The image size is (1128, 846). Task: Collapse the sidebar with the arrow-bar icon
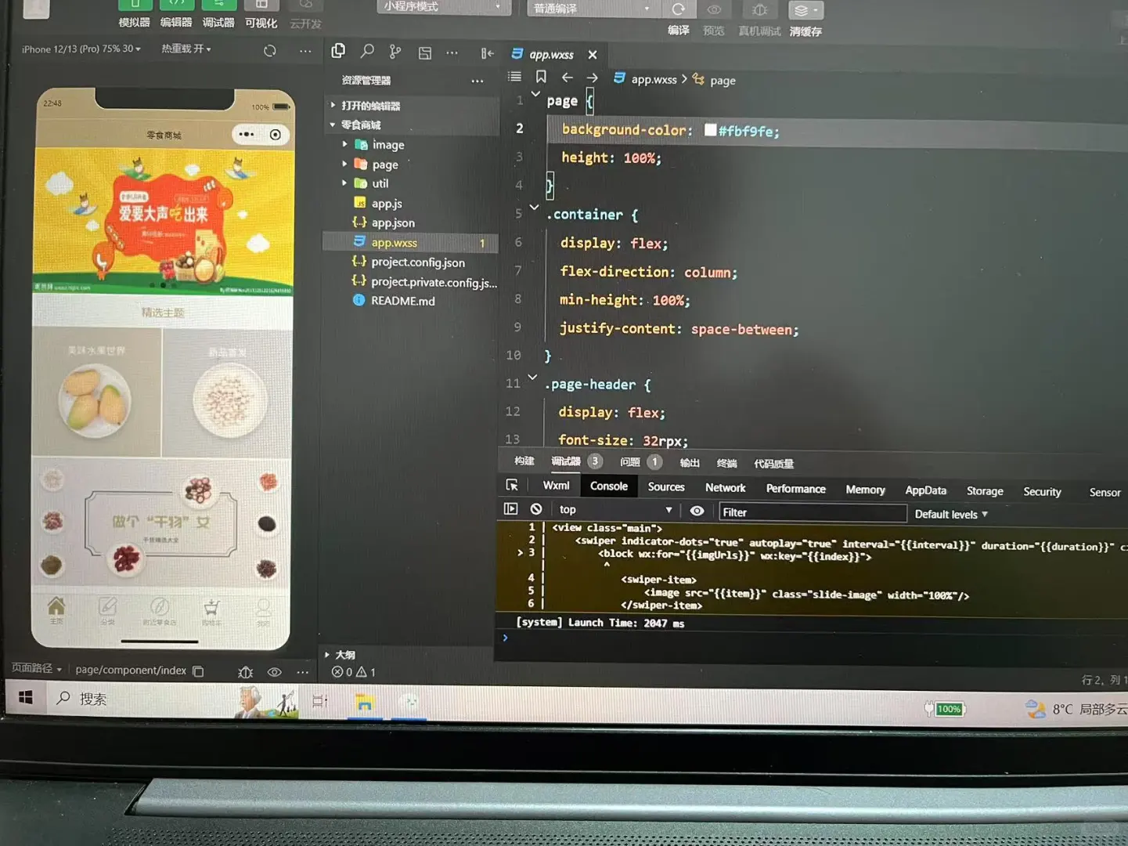(487, 53)
